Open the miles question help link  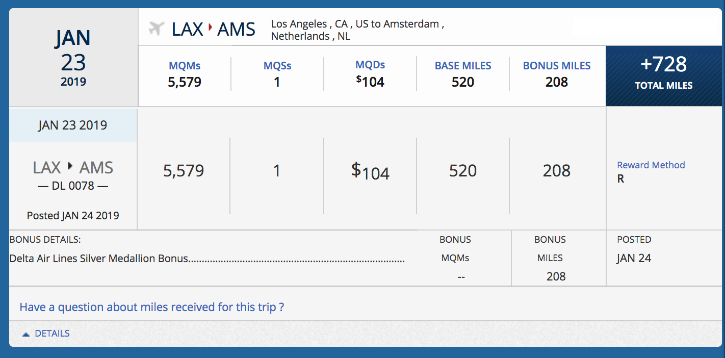click(151, 307)
